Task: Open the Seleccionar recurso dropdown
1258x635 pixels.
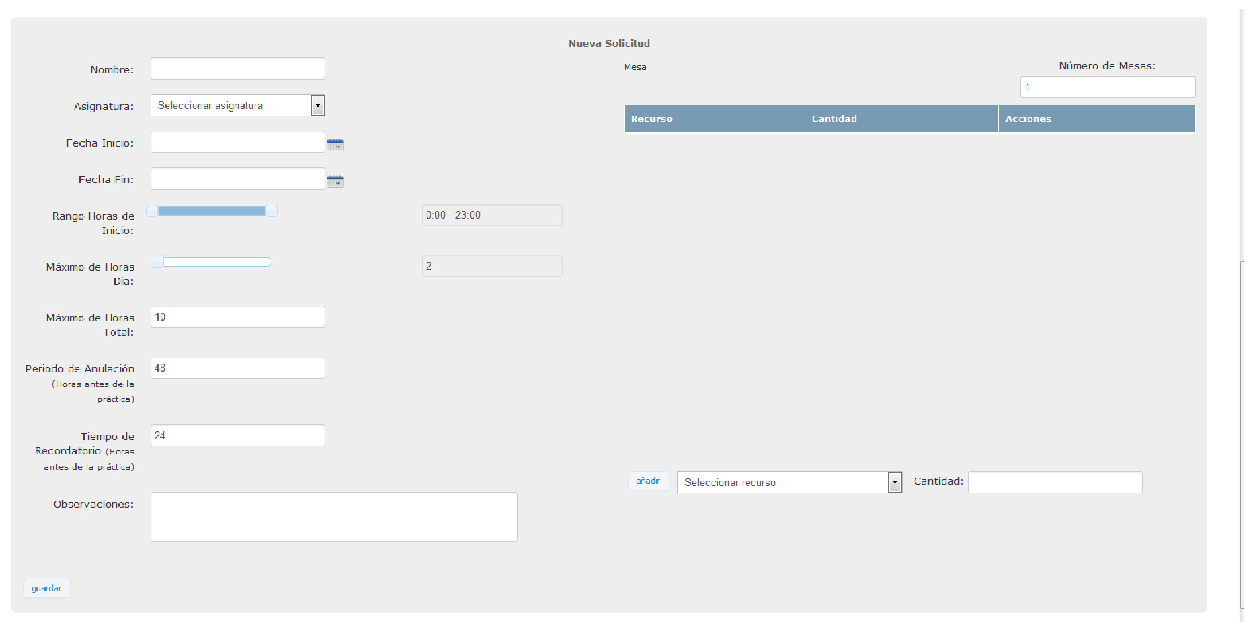Action: tap(894, 482)
